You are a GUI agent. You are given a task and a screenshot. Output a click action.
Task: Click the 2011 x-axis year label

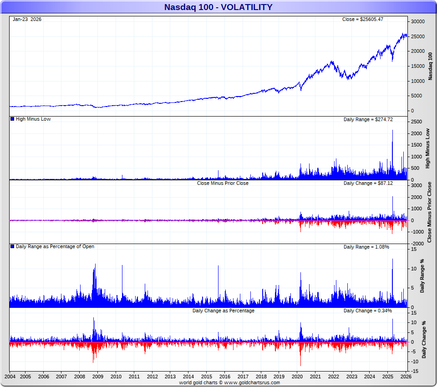coord(134,377)
